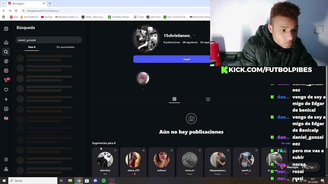The image size is (328, 184).
Task: Open the story highlight circle
Action: (143, 78)
